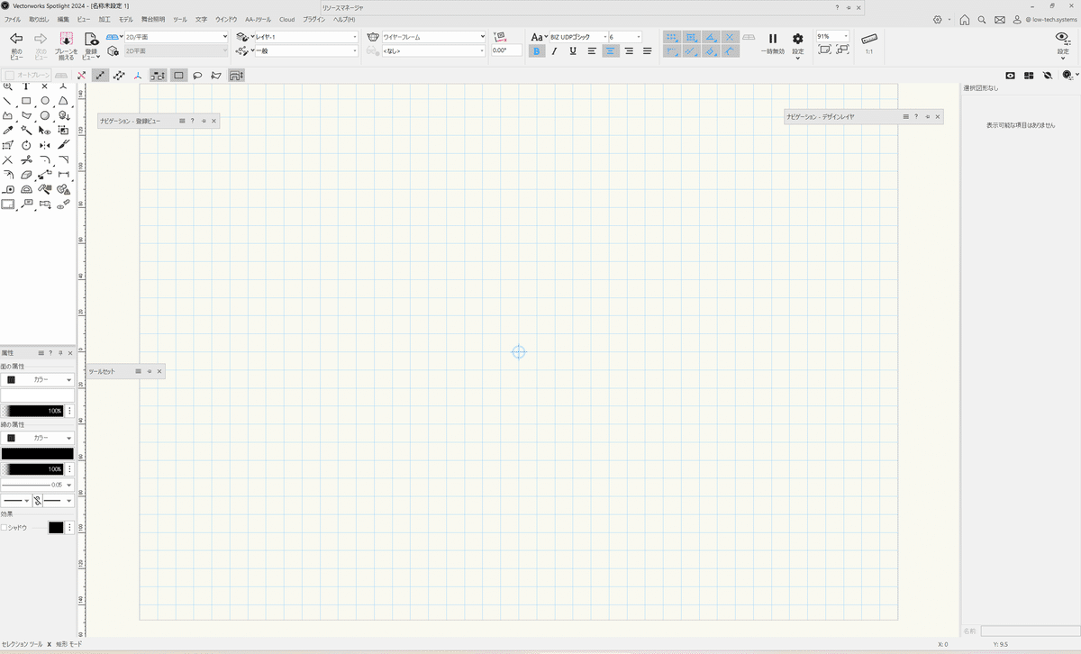Open the View menu
This screenshot has height=654, width=1081.
pyautogui.click(x=84, y=19)
